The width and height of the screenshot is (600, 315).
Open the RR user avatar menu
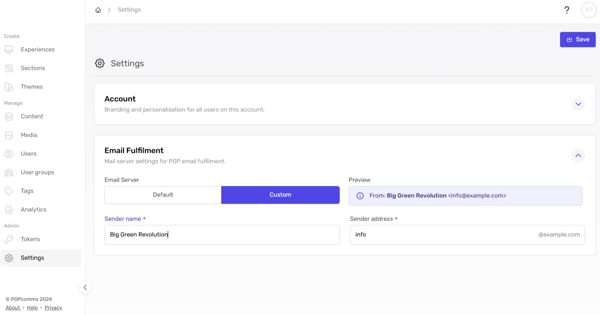[x=589, y=10]
